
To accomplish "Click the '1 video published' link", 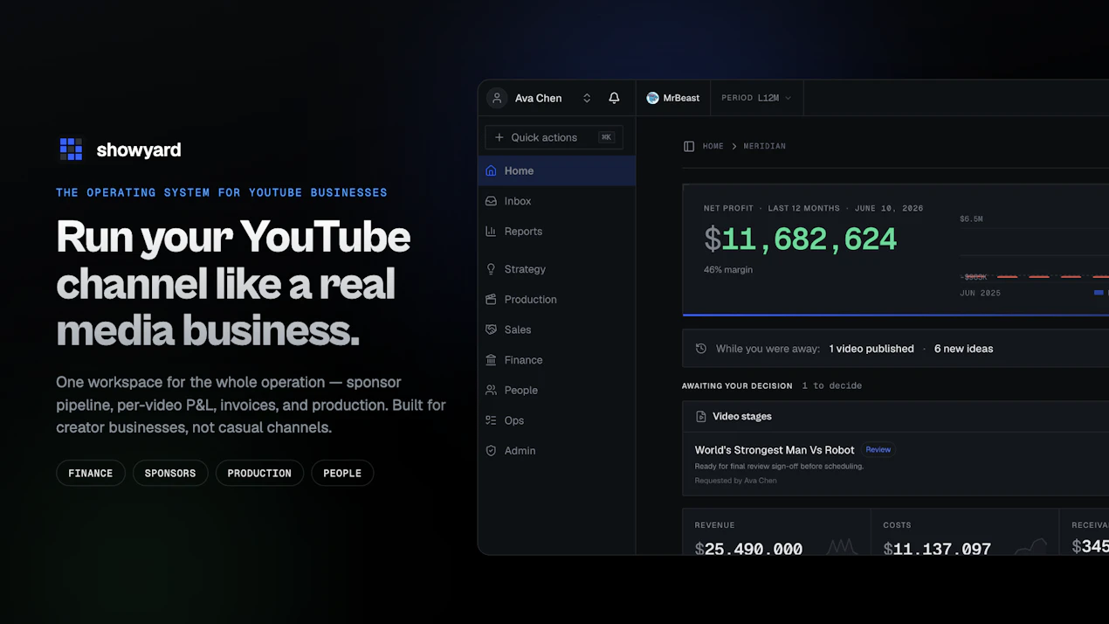I will click(871, 349).
